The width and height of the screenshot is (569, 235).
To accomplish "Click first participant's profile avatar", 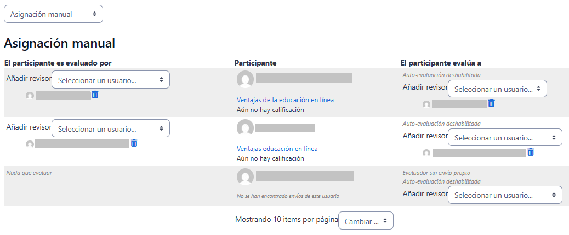I will pyautogui.click(x=245, y=79).
